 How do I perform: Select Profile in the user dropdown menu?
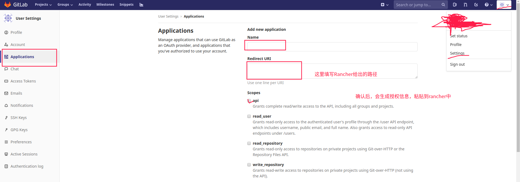coord(456,45)
